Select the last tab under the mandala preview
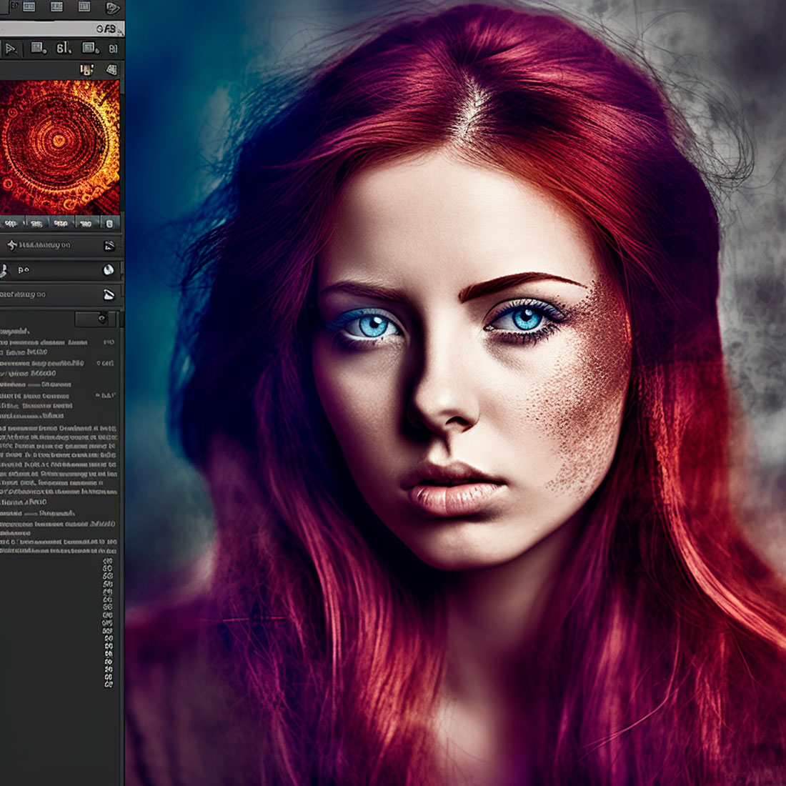786x786 pixels. click(x=109, y=223)
